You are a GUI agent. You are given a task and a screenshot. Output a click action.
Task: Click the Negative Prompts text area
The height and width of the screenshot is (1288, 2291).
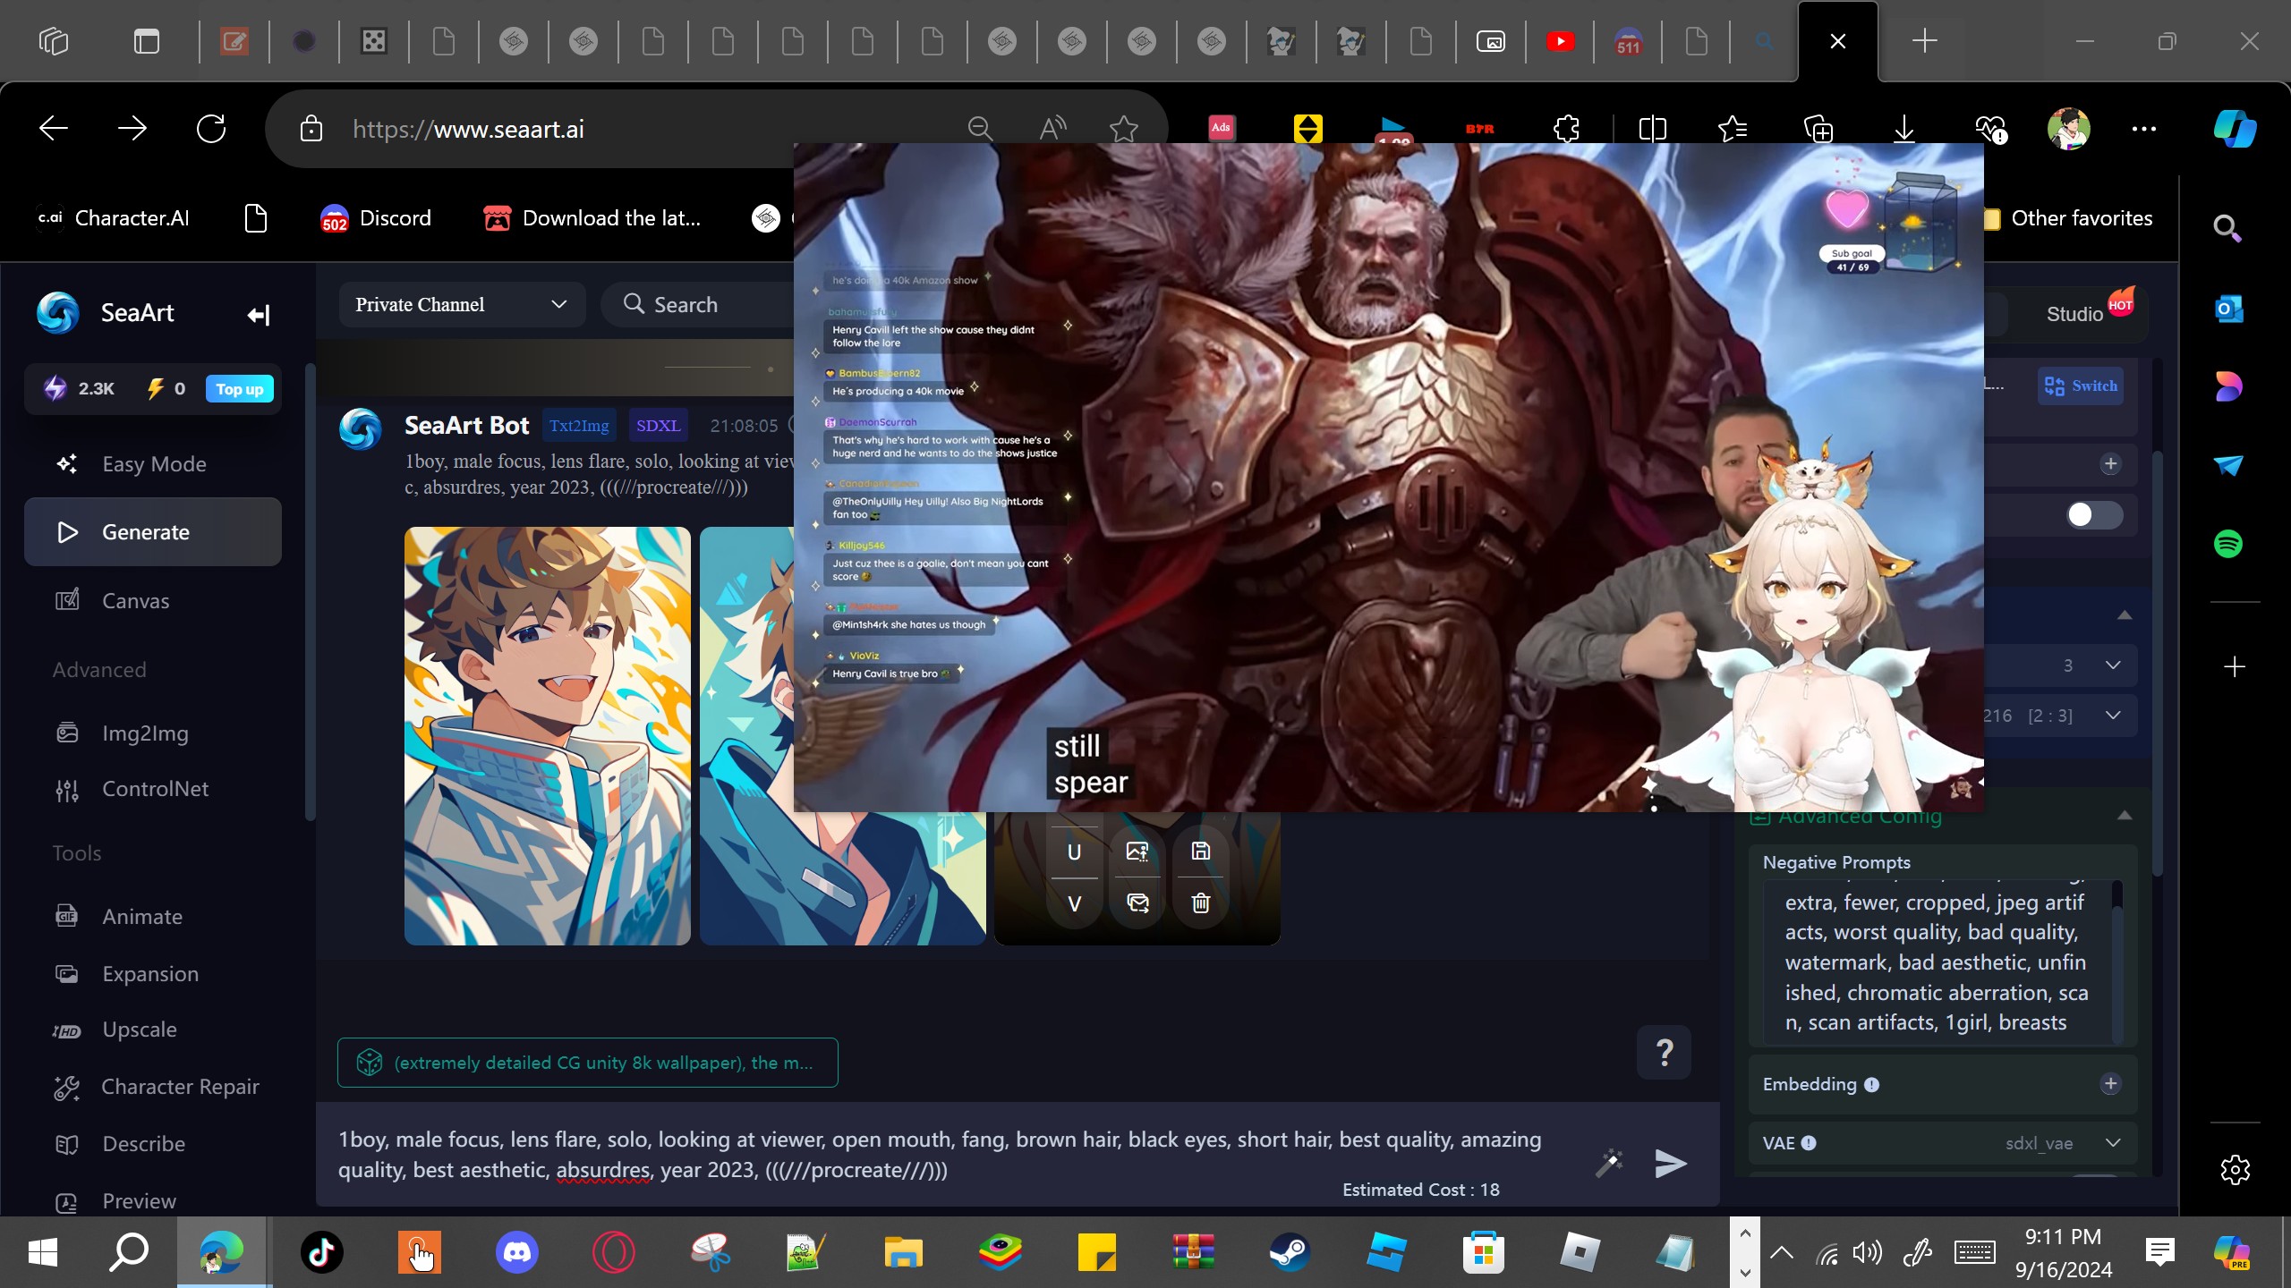click(x=1938, y=962)
